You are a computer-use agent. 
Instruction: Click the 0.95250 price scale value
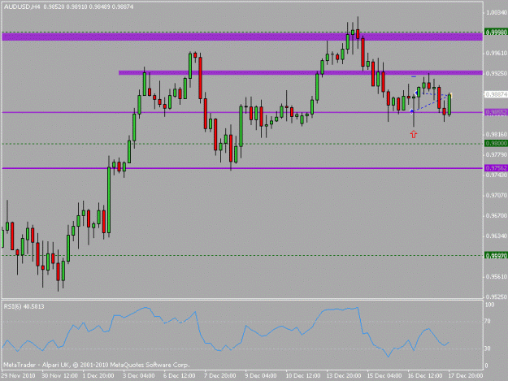point(497,297)
